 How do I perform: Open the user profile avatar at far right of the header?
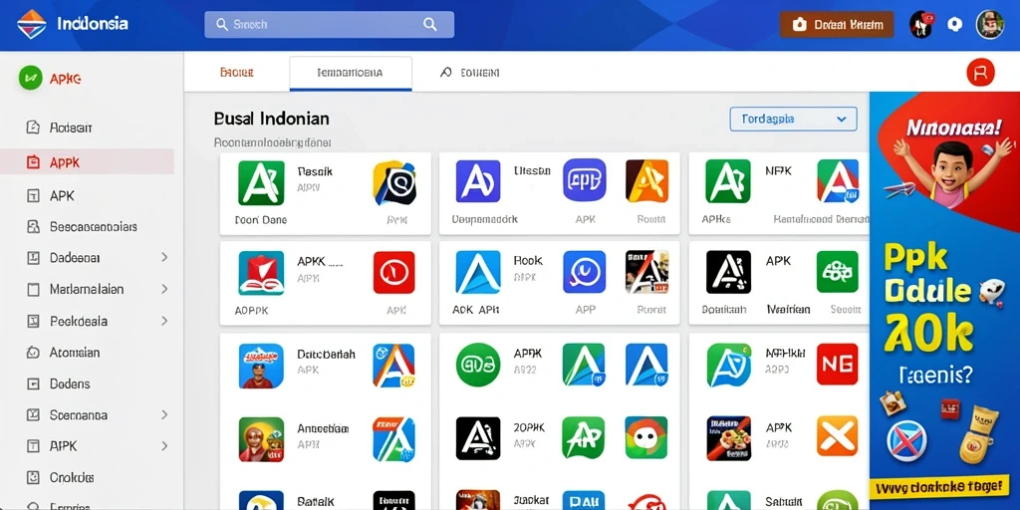click(x=990, y=25)
